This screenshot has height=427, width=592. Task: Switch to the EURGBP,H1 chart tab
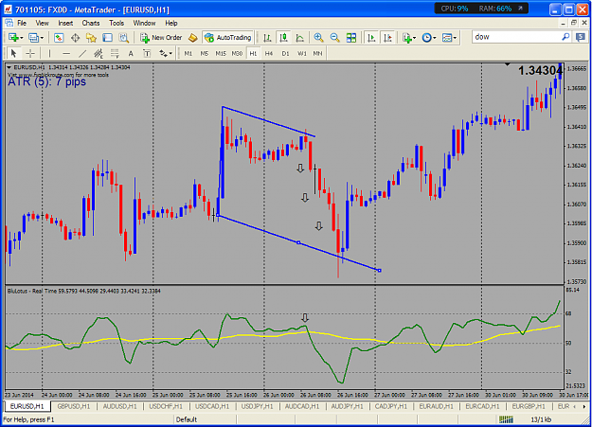click(x=529, y=406)
